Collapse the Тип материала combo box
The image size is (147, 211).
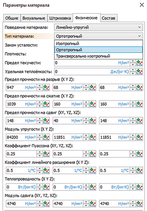[x=98, y=36]
